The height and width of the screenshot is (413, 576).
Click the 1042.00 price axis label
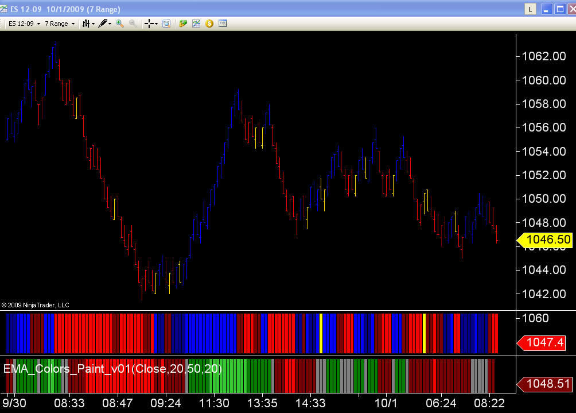544,294
